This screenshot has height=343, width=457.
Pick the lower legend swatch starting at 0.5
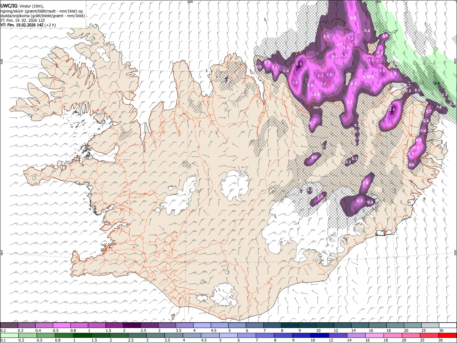point(46,335)
